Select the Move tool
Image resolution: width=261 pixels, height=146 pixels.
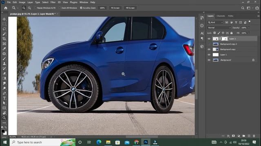click(x=4, y=19)
